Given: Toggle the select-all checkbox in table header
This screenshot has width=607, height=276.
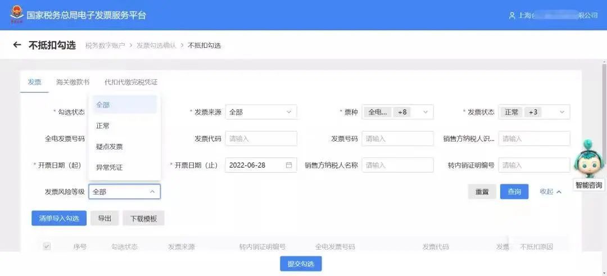Looking at the screenshot, I should (47, 246).
